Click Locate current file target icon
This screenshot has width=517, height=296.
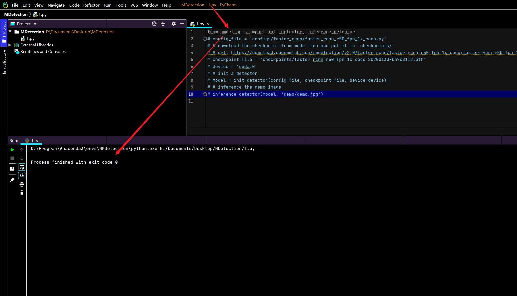click(154, 24)
